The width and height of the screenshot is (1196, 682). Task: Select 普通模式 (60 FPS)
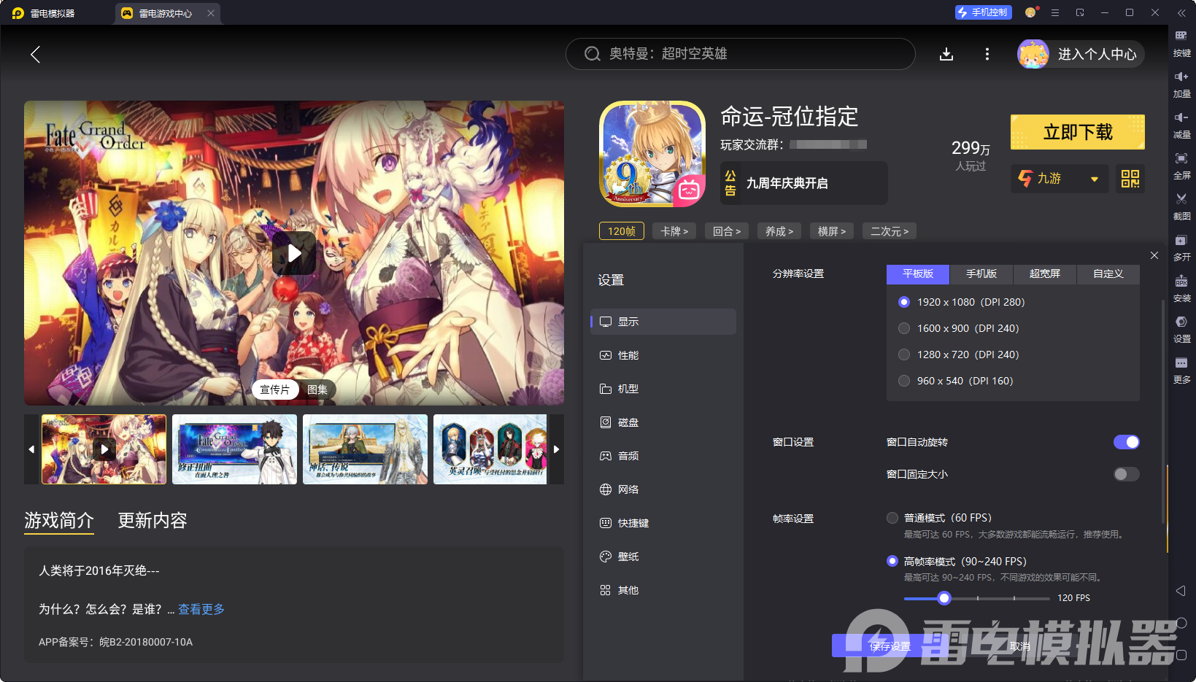click(x=892, y=518)
